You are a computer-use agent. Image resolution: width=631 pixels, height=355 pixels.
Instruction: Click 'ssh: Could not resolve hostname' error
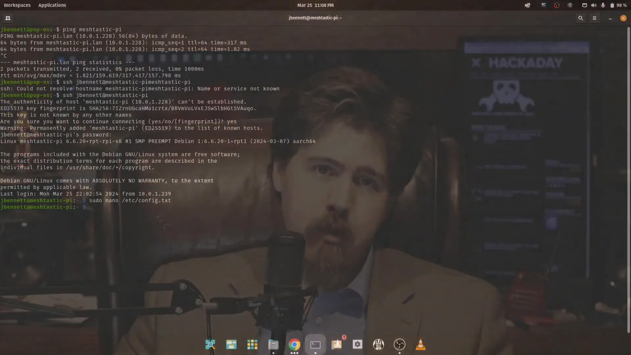click(140, 89)
